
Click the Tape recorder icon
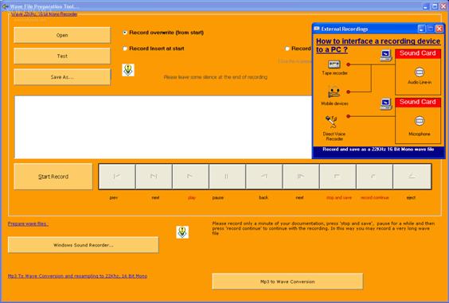pyautogui.click(x=334, y=64)
